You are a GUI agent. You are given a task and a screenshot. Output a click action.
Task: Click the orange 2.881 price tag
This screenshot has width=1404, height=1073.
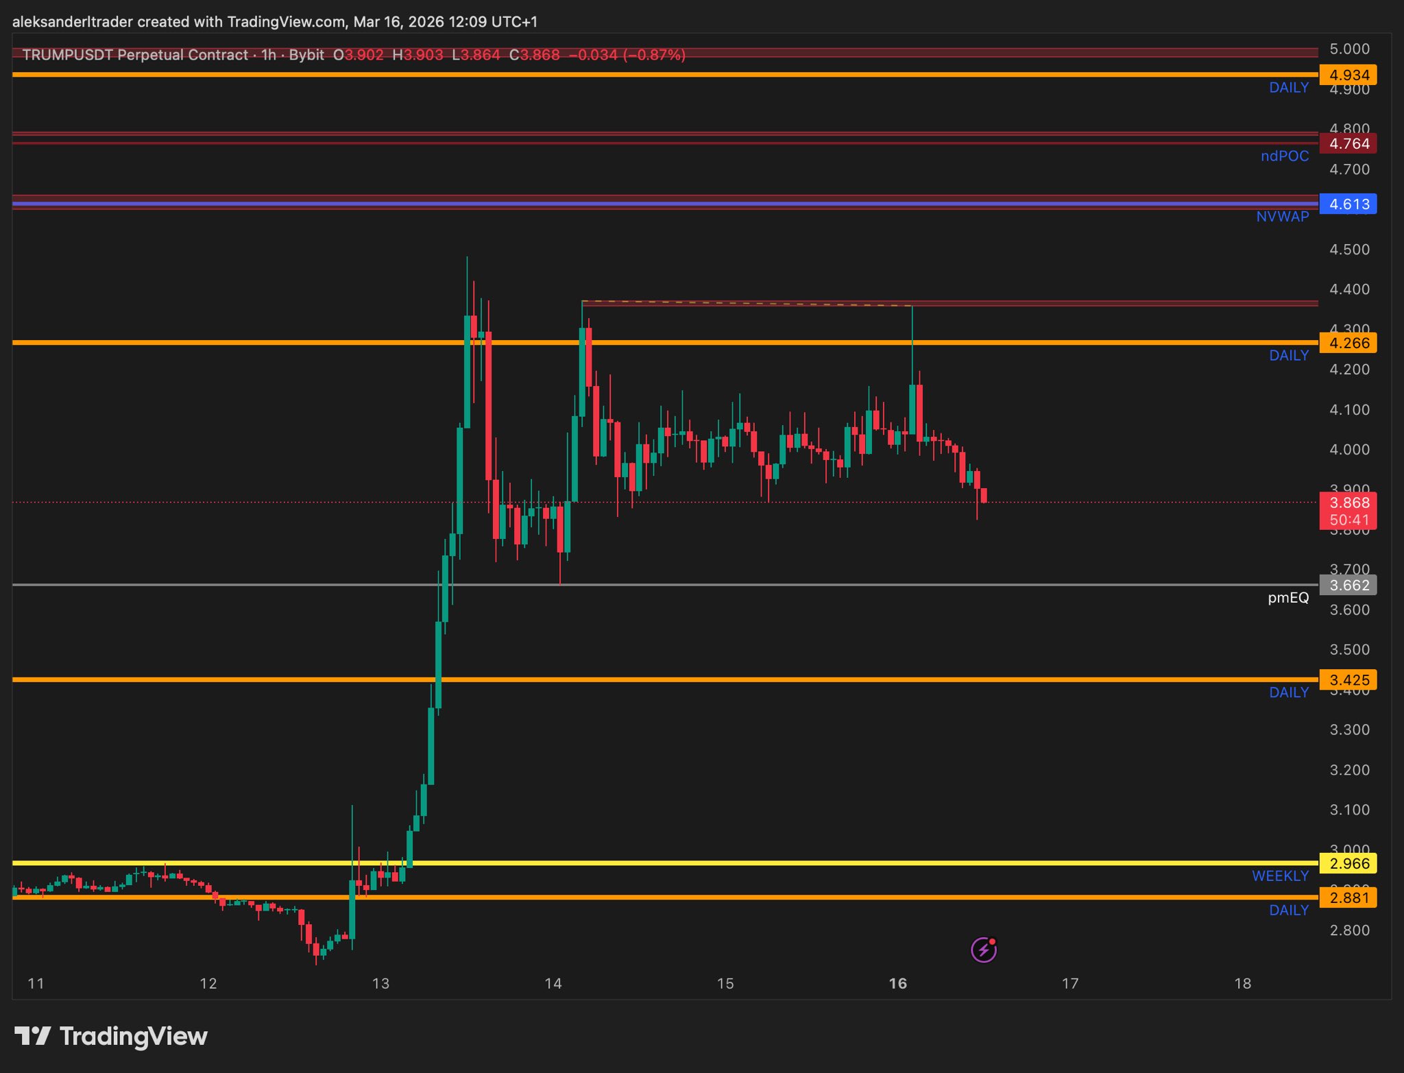(1348, 897)
